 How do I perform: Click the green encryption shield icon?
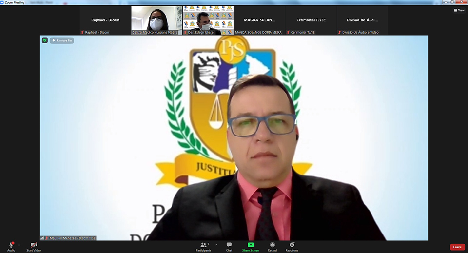[45, 40]
